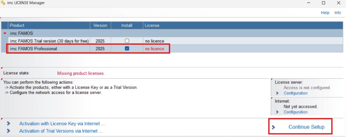Click arrow icon beside License server Configuration
Viewport: 346px width, 137px height.
(x=277, y=93)
